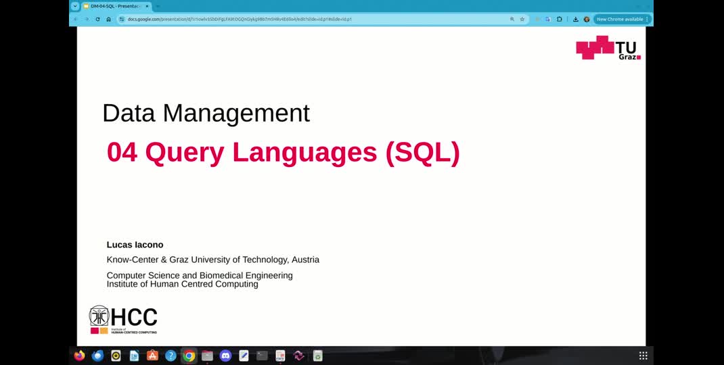Select Google Chrome in the dock
The width and height of the screenshot is (724, 365).
click(x=189, y=356)
